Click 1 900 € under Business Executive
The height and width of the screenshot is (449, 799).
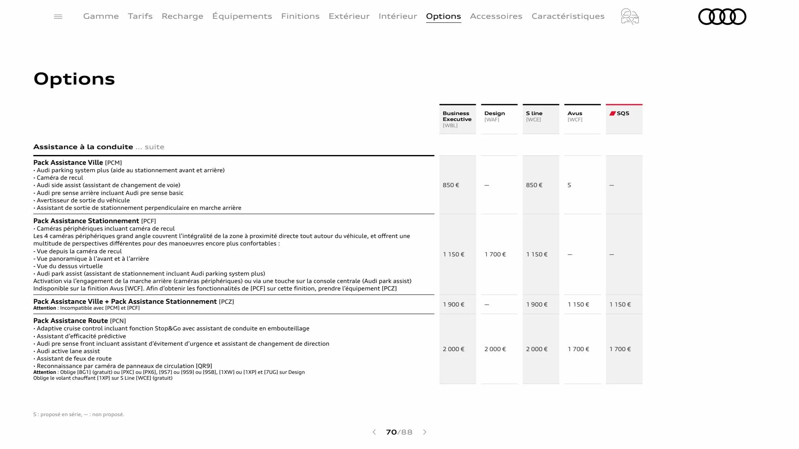(454, 305)
